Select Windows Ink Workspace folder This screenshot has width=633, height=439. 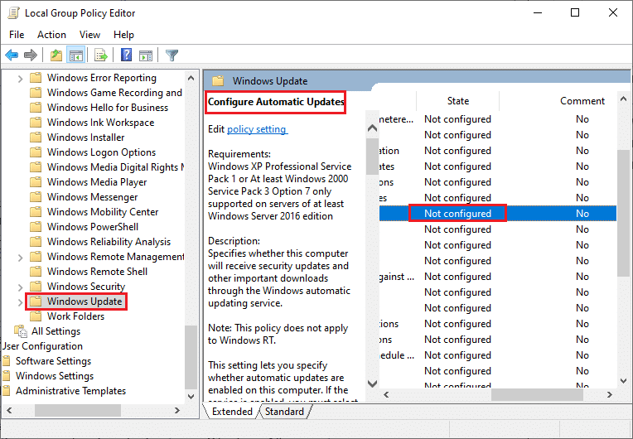[x=100, y=123]
